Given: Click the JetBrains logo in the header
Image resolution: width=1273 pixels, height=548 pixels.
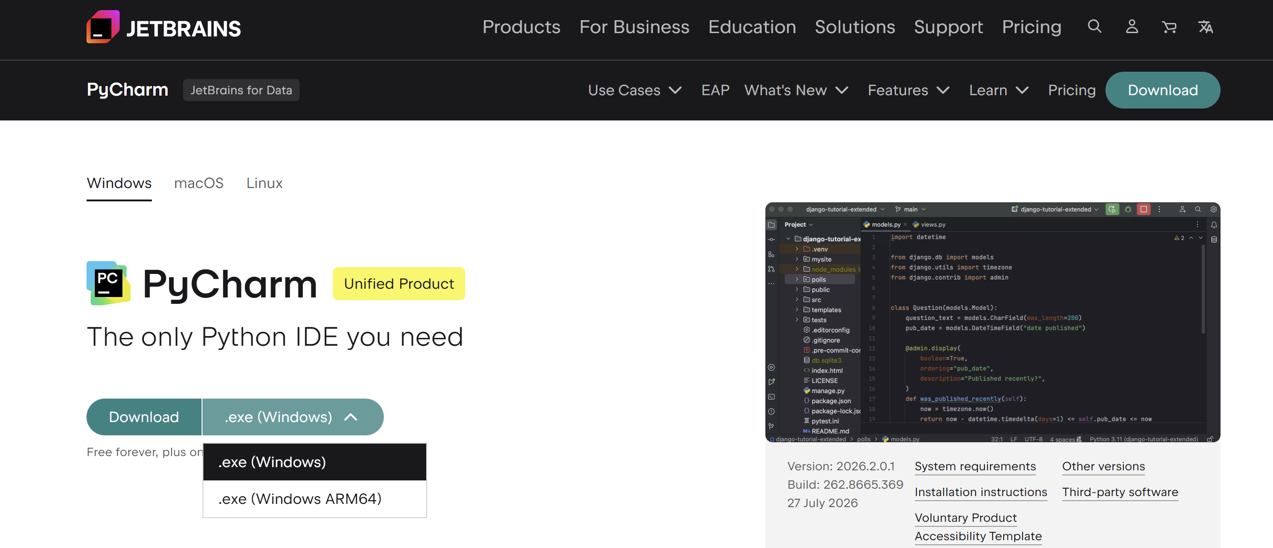Looking at the screenshot, I should point(163,27).
